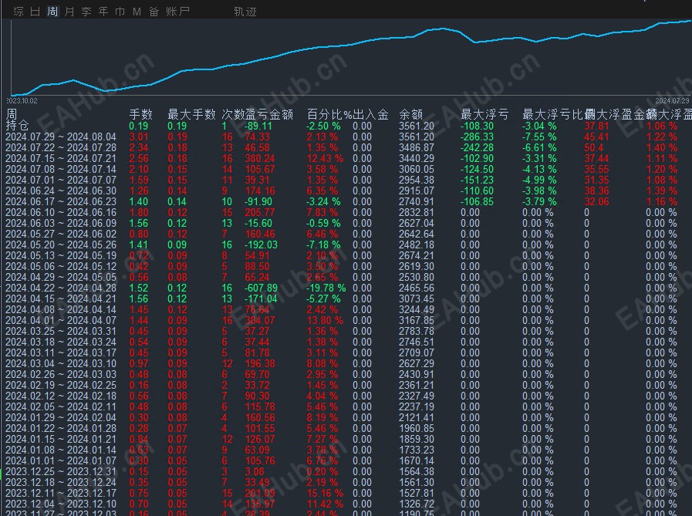Image resolution: width=692 pixels, height=516 pixels.
Task: Click profit/loss value -607.89
Action: pyautogui.click(x=262, y=288)
